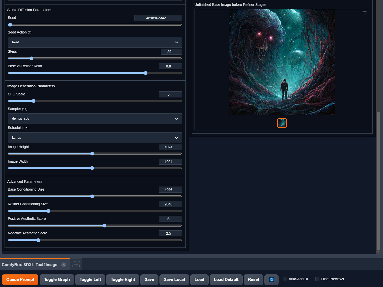The image size is (383, 287).
Task: Click the Queue Prompt button
Action: click(20, 279)
